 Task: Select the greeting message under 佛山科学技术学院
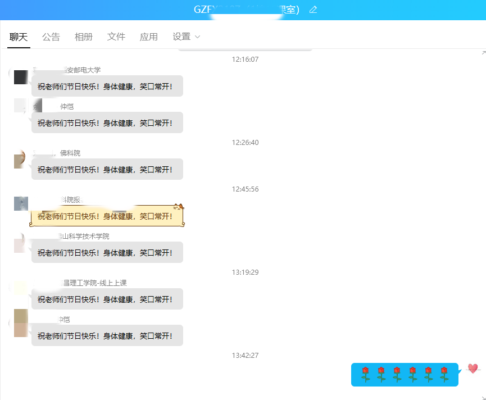coord(107,252)
